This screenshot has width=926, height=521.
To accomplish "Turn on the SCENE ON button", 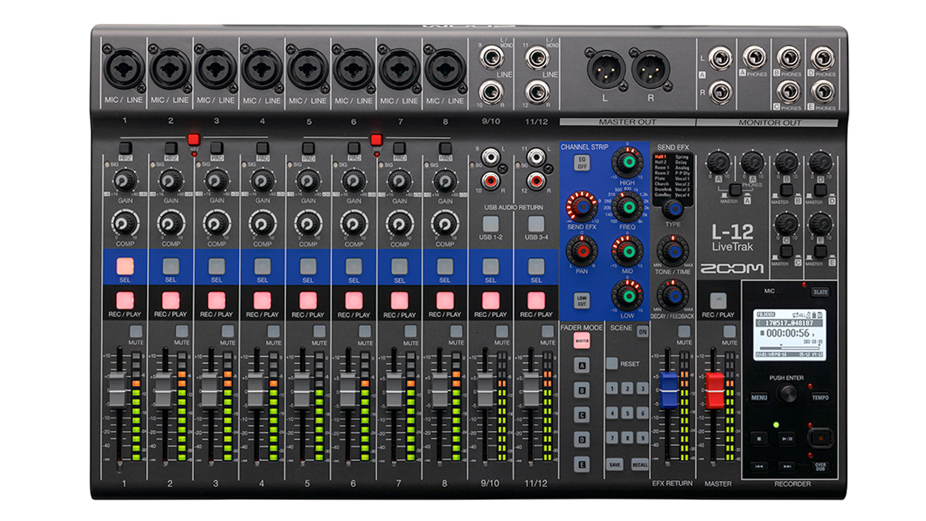I will point(642,331).
